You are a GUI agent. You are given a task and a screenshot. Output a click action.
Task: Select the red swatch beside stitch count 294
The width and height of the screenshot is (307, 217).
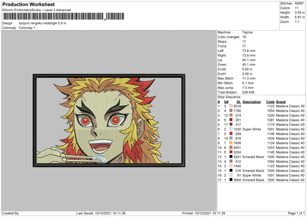click(x=231, y=134)
